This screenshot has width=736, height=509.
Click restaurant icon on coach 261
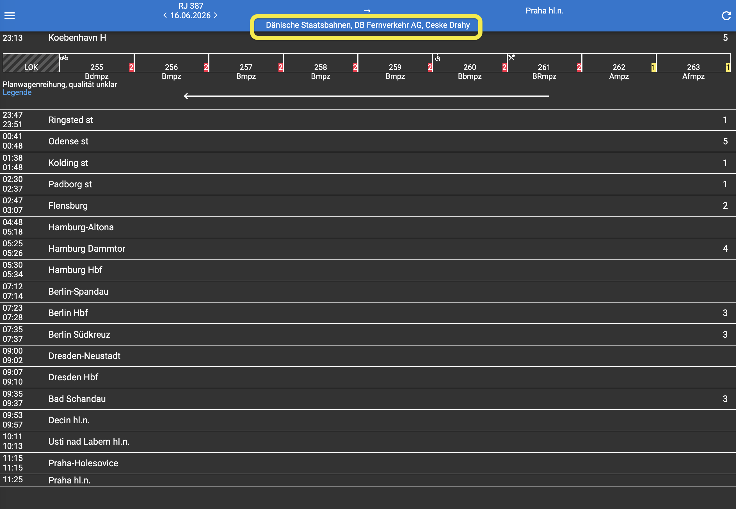512,58
